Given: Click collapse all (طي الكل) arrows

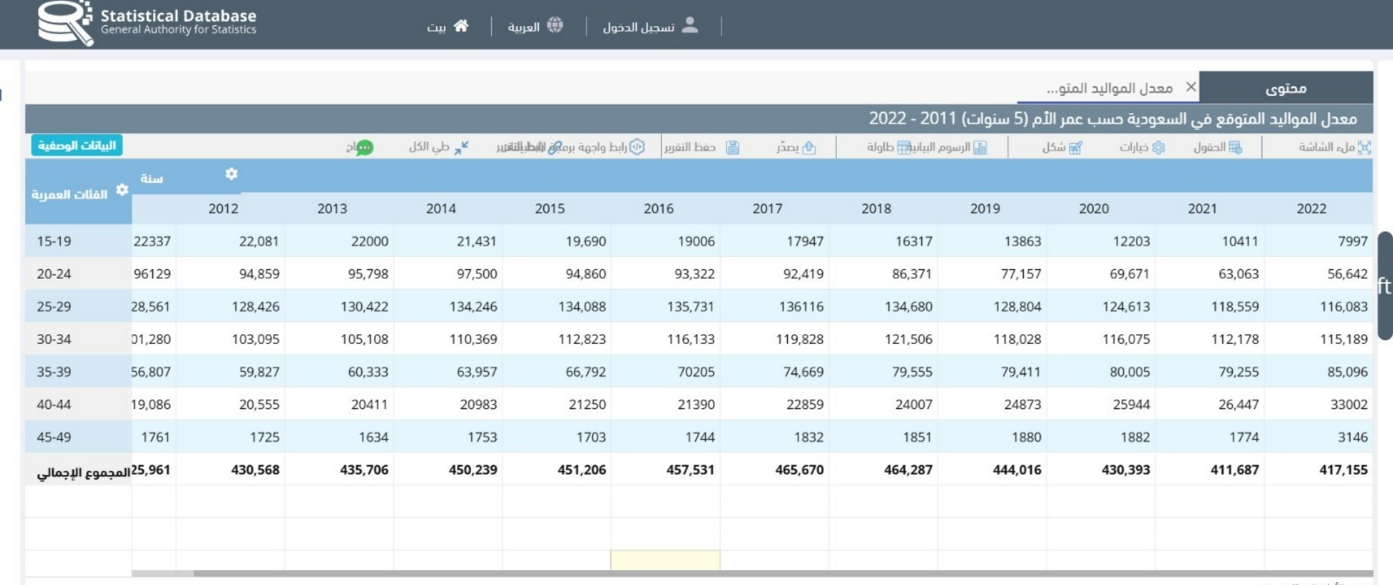Looking at the screenshot, I should click(x=461, y=147).
